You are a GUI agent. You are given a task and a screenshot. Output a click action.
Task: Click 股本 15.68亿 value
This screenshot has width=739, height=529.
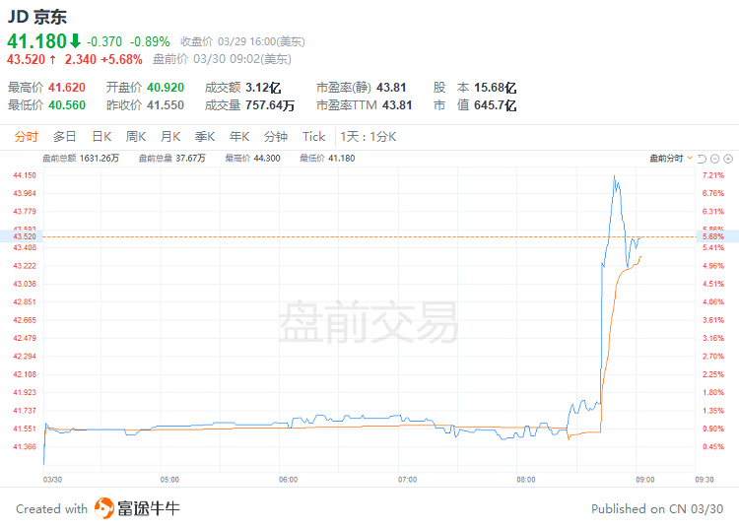point(495,88)
